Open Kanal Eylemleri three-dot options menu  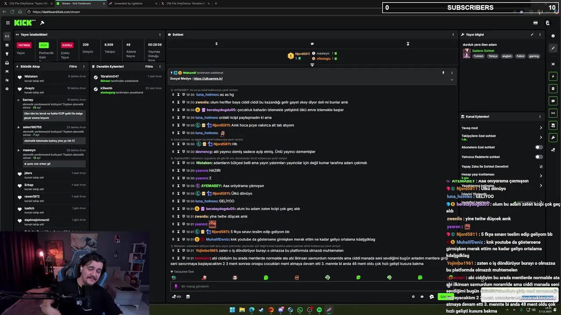(x=540, y=117)
